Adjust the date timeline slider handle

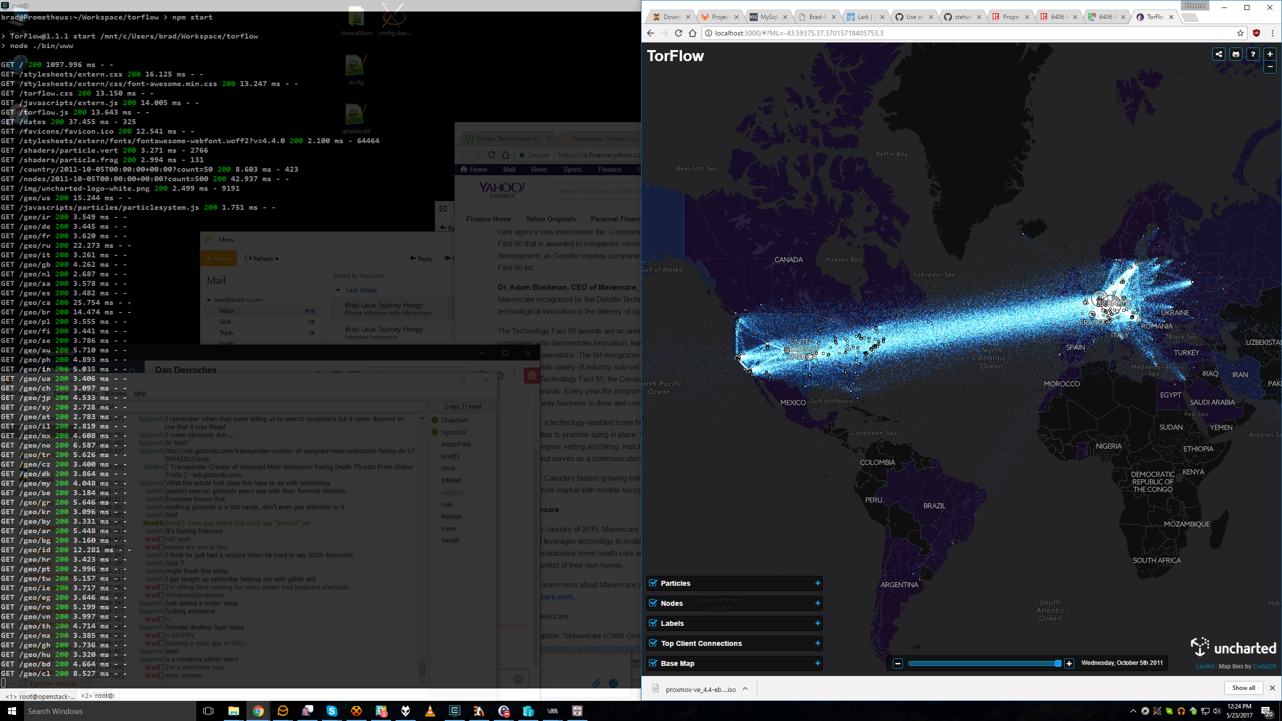tap(1058, 663)
